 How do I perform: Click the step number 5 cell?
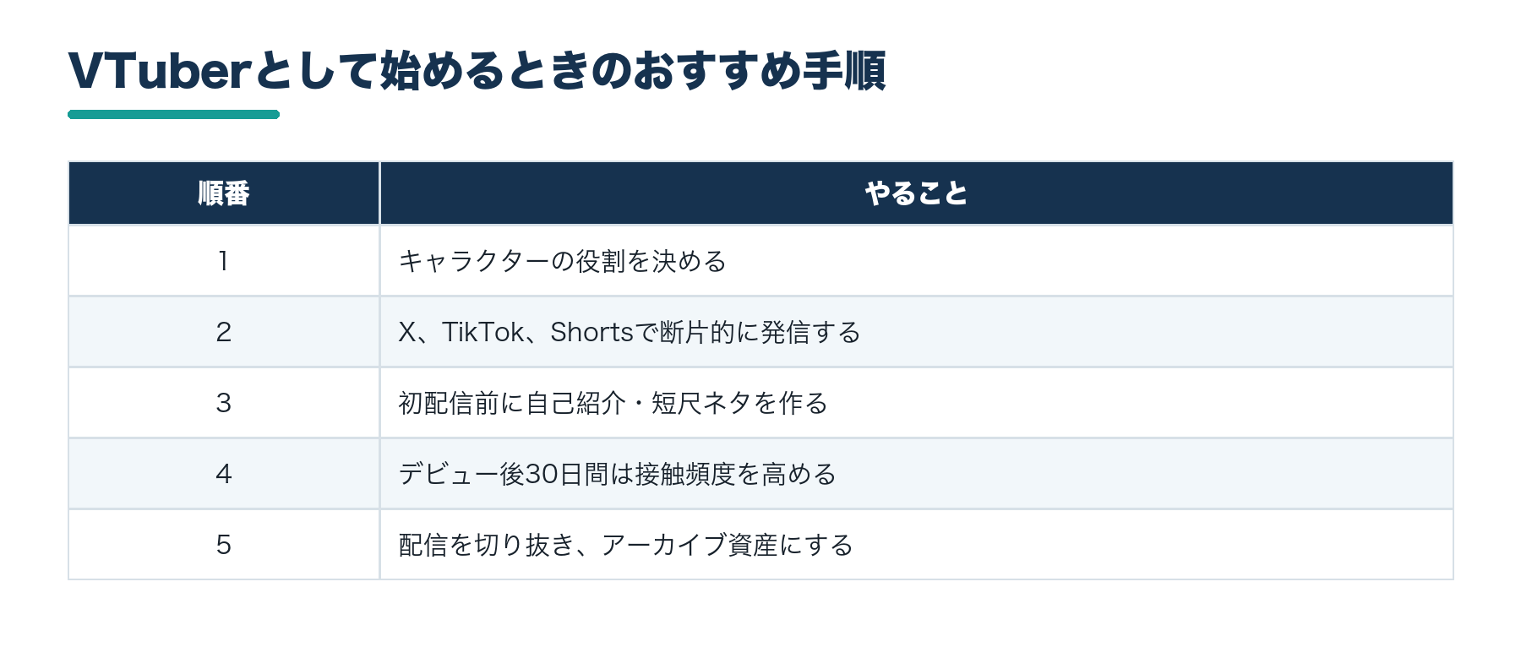(224, 545)
